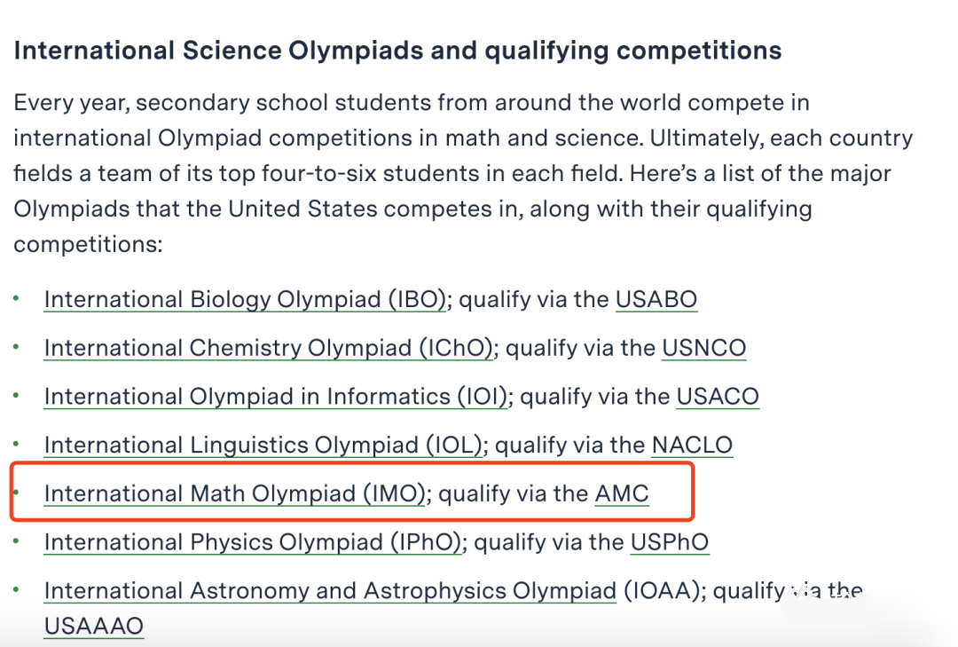Open the International Chemistry Olympiad (IChO) link
Image resolution: width=958 pixels, height=647 pixels.
click(x=269, y=348)
